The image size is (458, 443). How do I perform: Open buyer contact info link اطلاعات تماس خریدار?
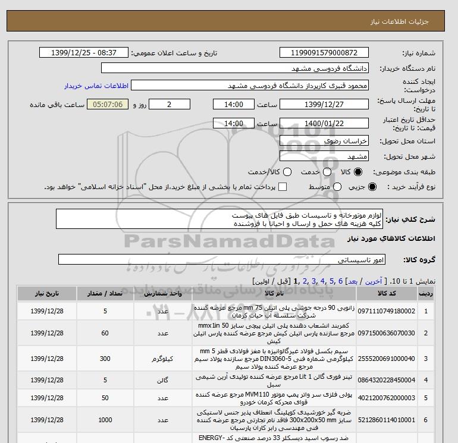[96, 86]
